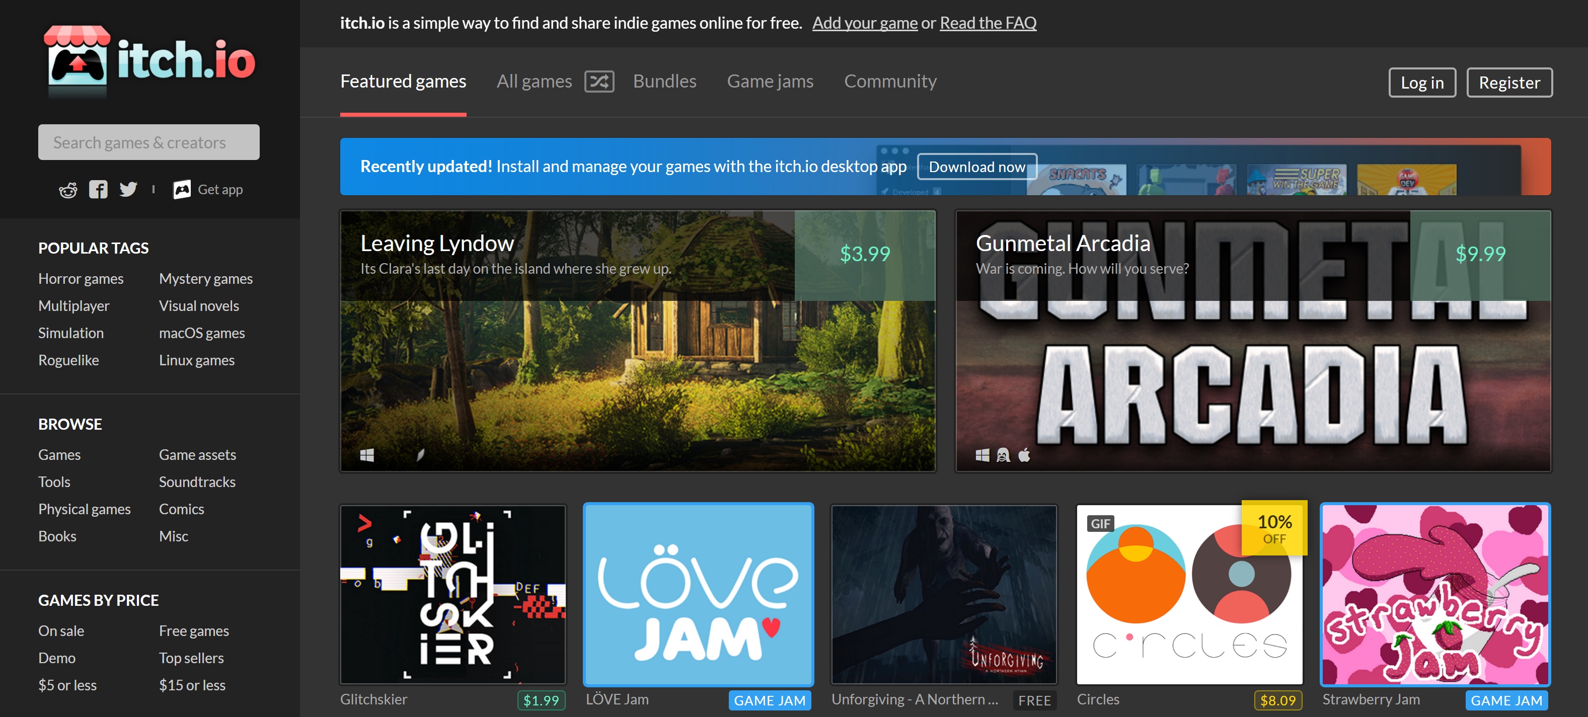The image size is (1588, 717).
Task: Switch to All games tab
Action: (x=535, y=82)
